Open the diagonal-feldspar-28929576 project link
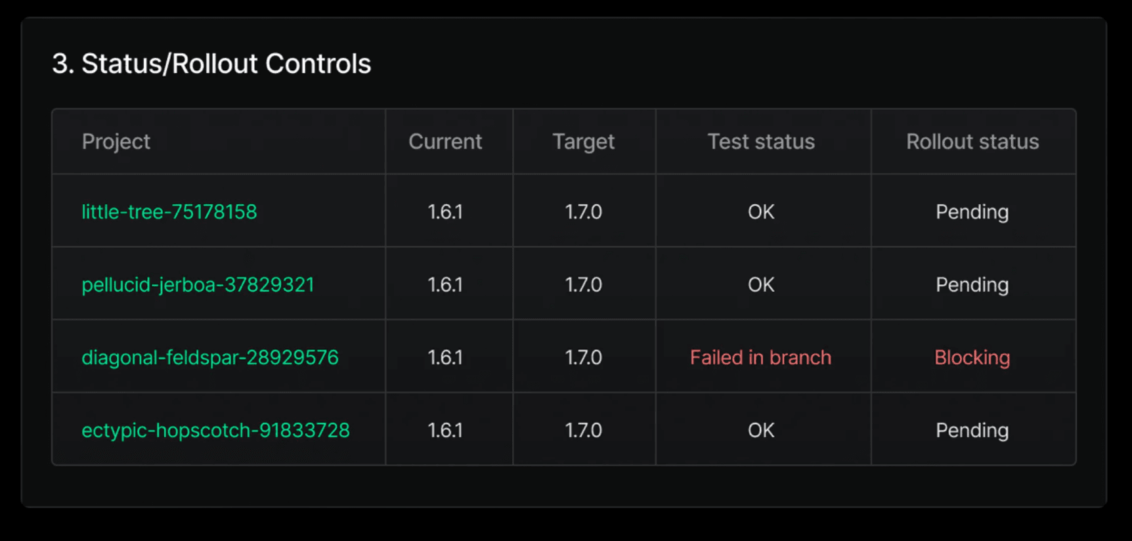Image resolution: width=1132 pixels, height=541 pixels. (x=209, y=358)
